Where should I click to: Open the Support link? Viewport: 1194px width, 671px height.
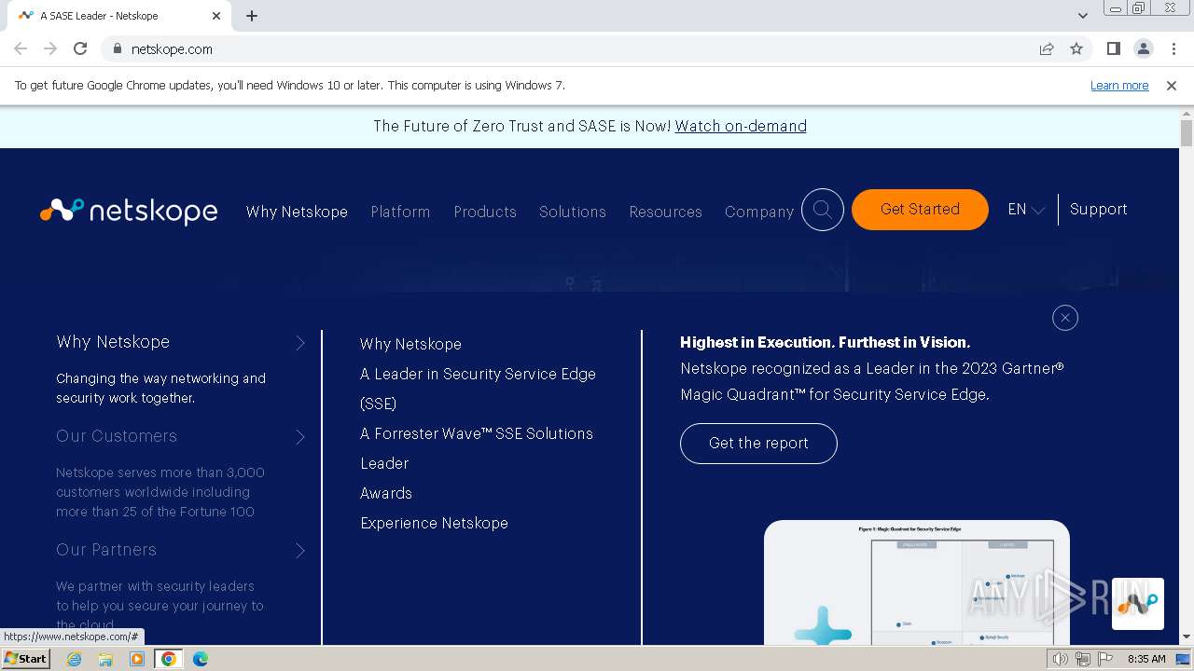point(1099,210)
